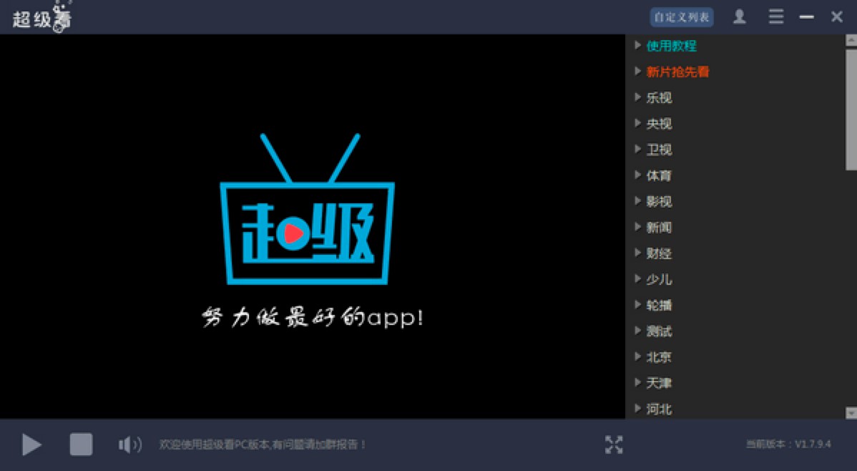Stop playback with the square stop button
Viewport: 857px width, 471px height.
81,445
